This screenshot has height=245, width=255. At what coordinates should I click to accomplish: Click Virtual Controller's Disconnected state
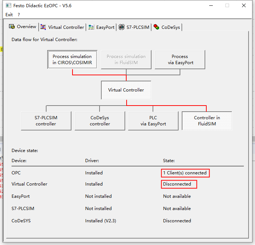pyautogui.click(x=177, y=184)
